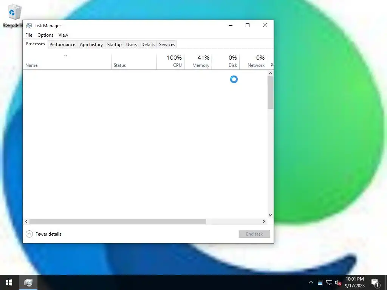Select the Task Manager taskbar button

coord(28,282)
